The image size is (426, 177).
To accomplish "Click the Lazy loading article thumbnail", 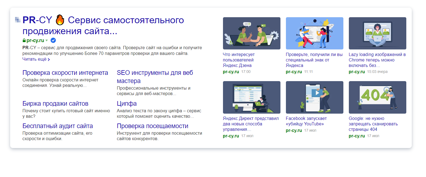I will [x=378, y=33].
